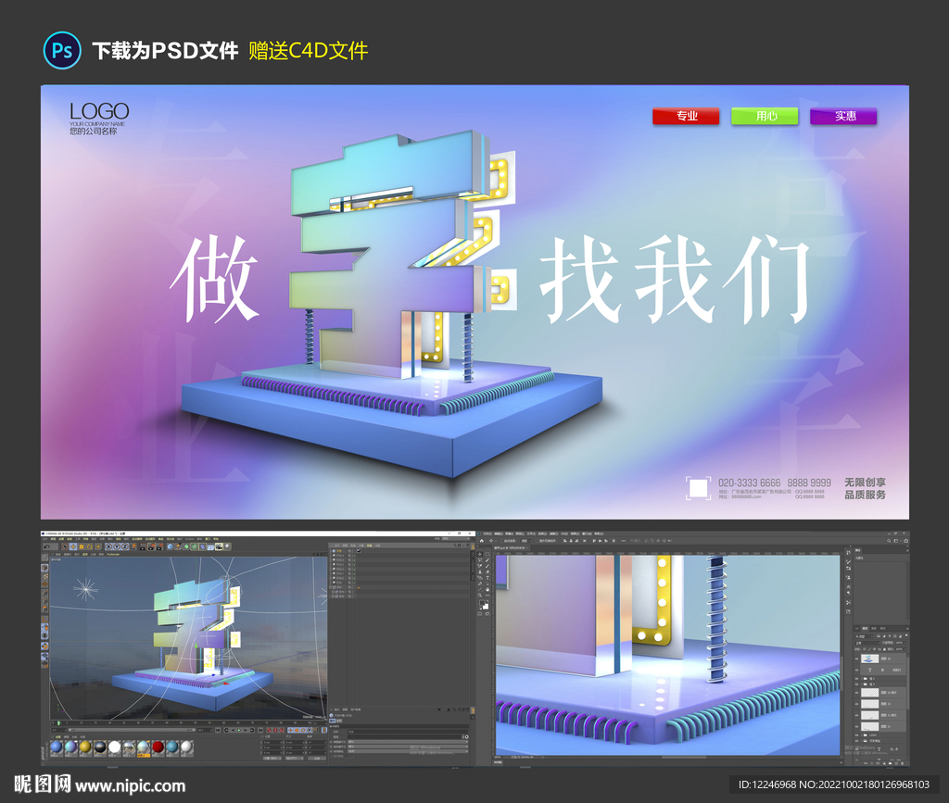Select the Move tool in Cinema 4D
Image resolution: width=949 pixels, height=803 pixels.
73,546
